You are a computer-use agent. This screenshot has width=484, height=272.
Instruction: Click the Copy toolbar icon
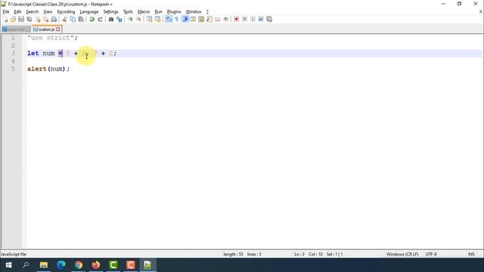coord(73,19)
